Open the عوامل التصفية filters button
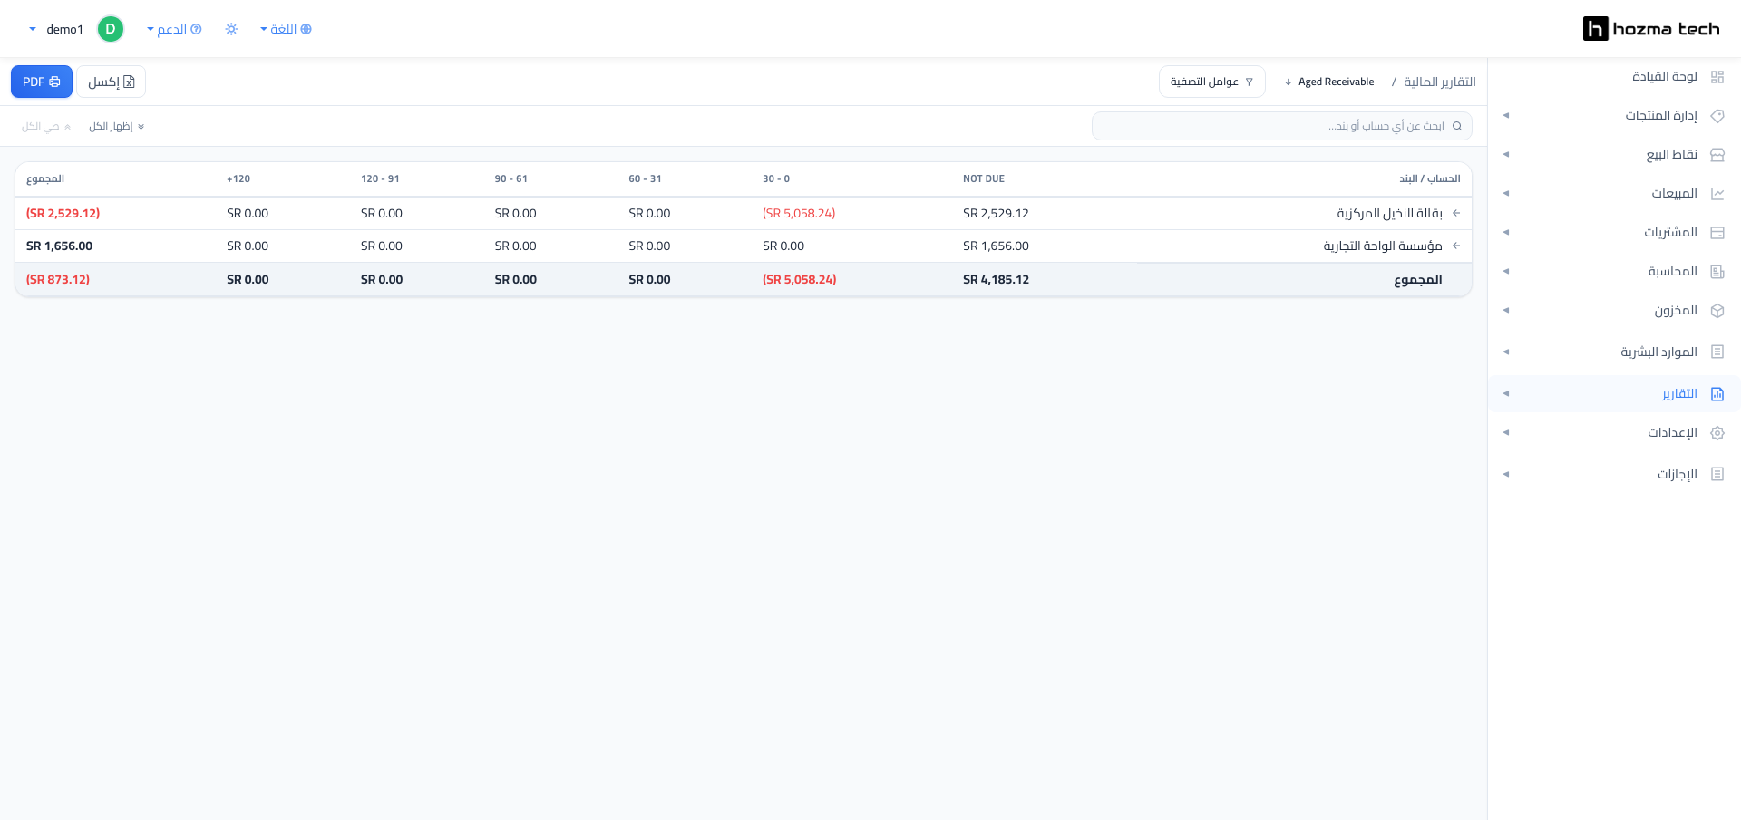 click(1211, 82)
